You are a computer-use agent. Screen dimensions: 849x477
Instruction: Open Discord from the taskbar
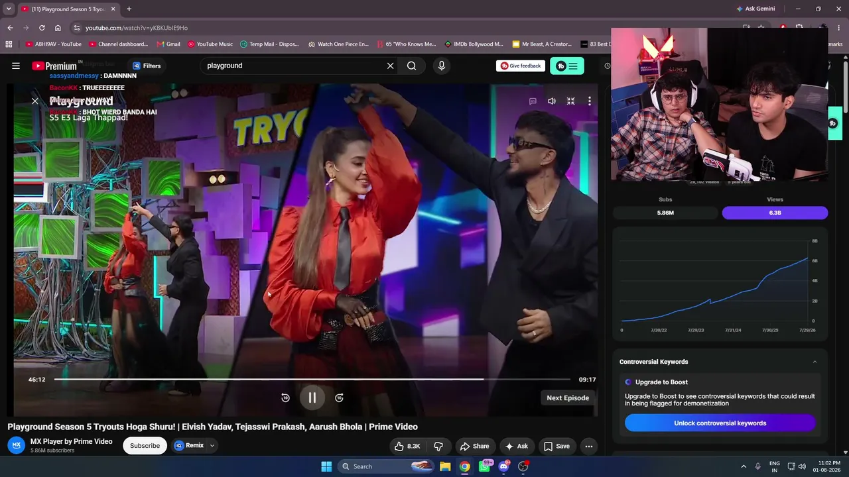pyautogui.click(x=504, y=466)
